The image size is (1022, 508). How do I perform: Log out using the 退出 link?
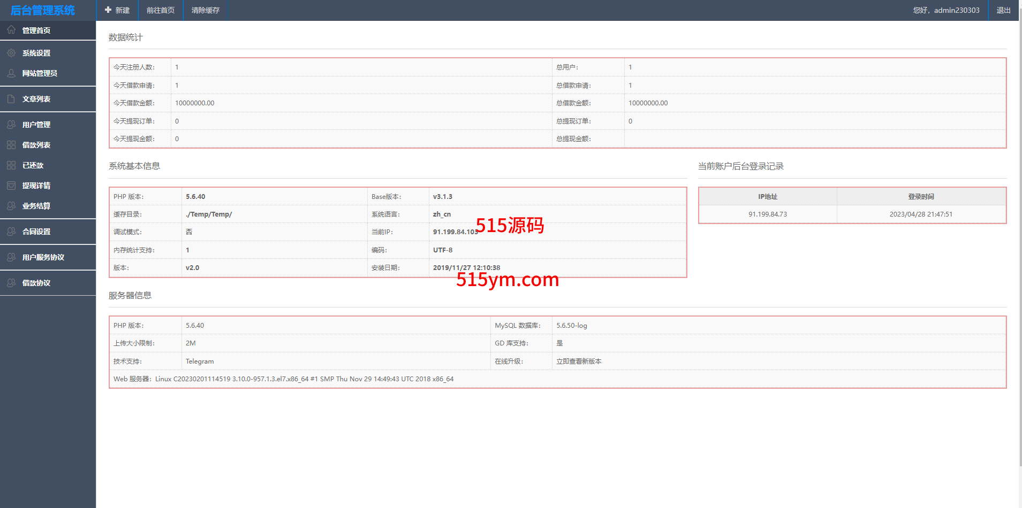pos(1003,10)
